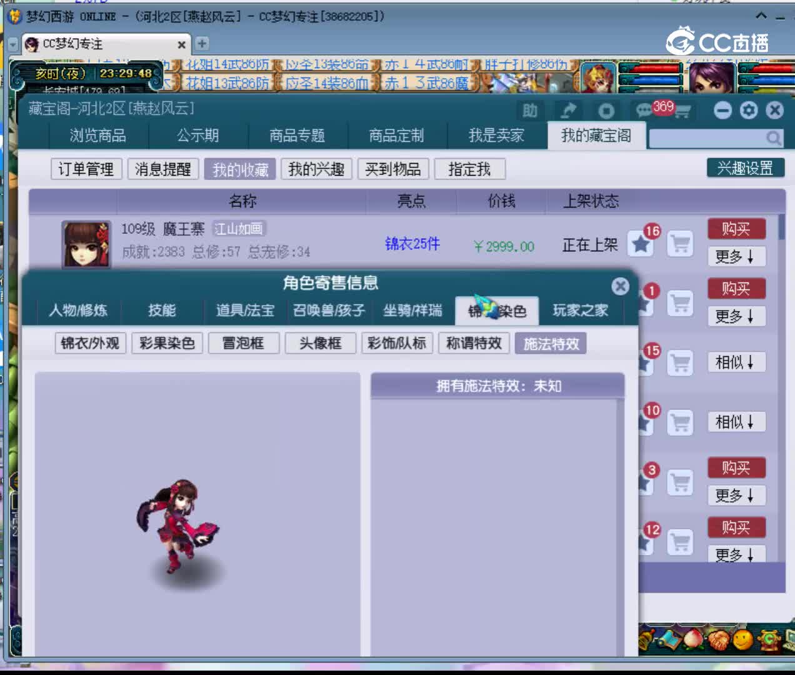This screenshot has width=795, height=675.
Task: Expand 更多 in the badge-12 row
Action: [736, 554]
